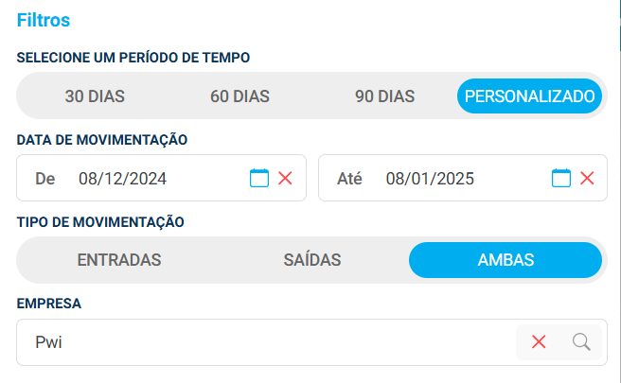Filter by ENTRADAS movement type
The height and width of the screenshot is (383, 621).
click(119, 260)
